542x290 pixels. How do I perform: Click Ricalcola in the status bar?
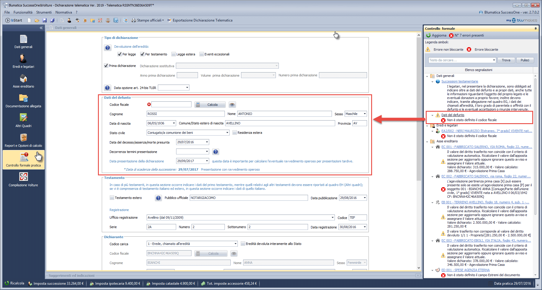tap(14, 283)
